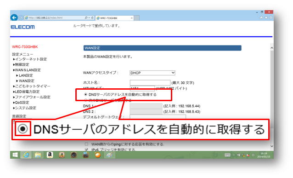Open the こどもネットタイマー link
This screenshot has height=178, width=293.
tap(32, 86)
